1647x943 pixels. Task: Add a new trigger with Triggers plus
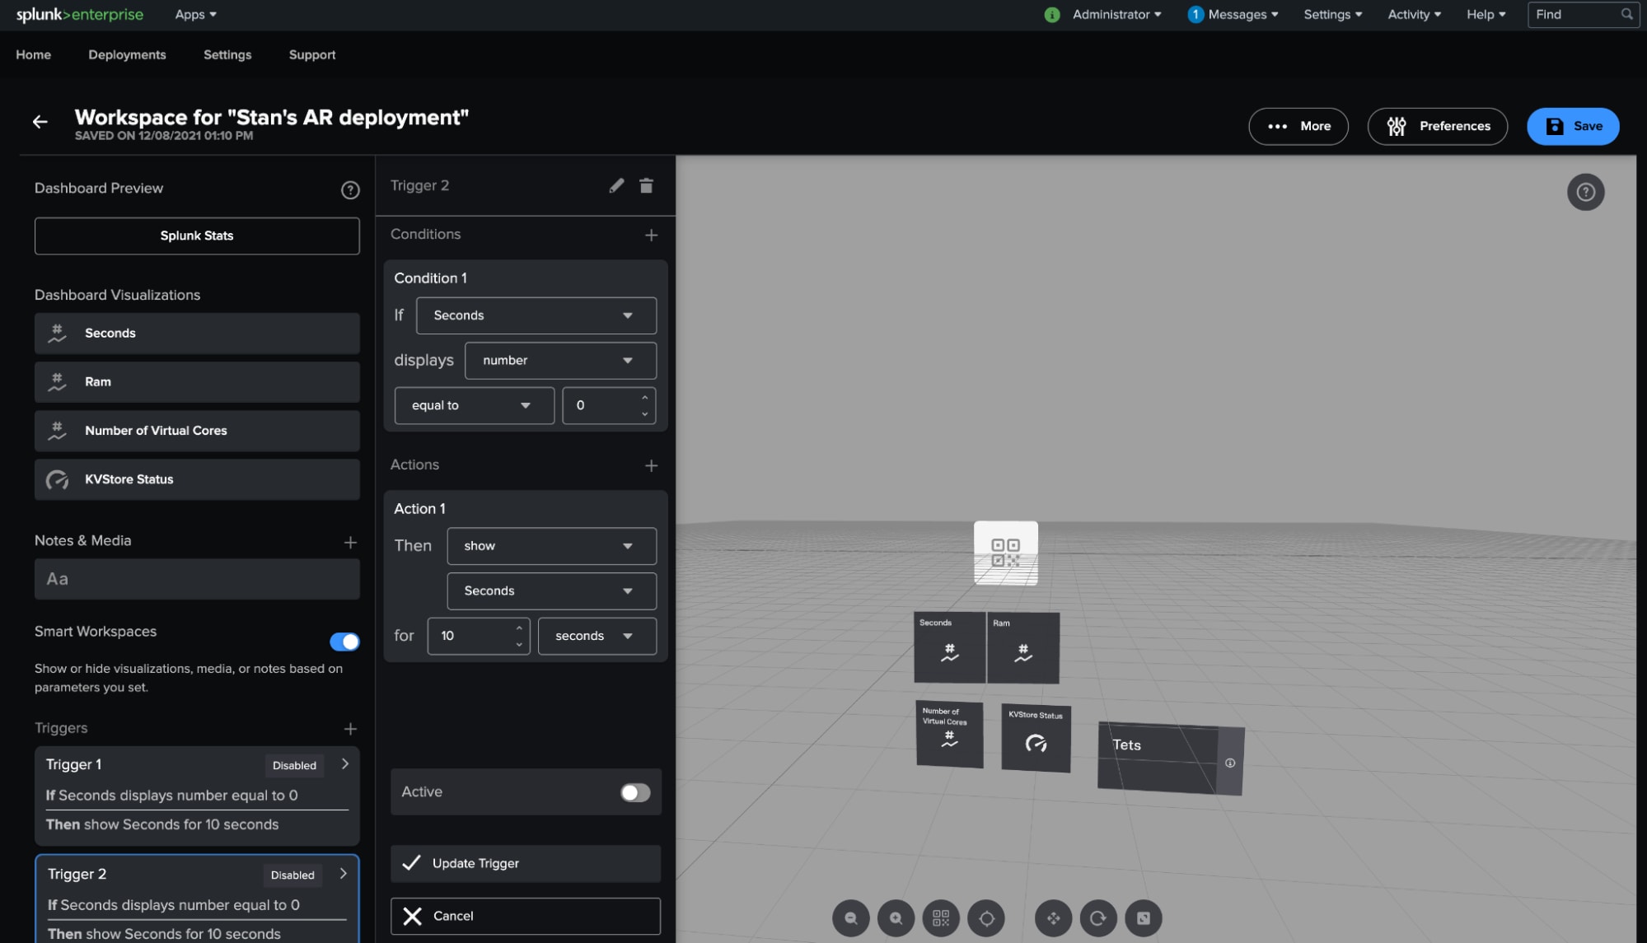click(350, 729)
